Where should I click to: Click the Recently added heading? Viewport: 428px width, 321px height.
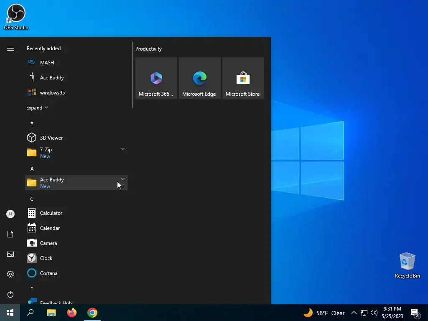coord(43,48)
